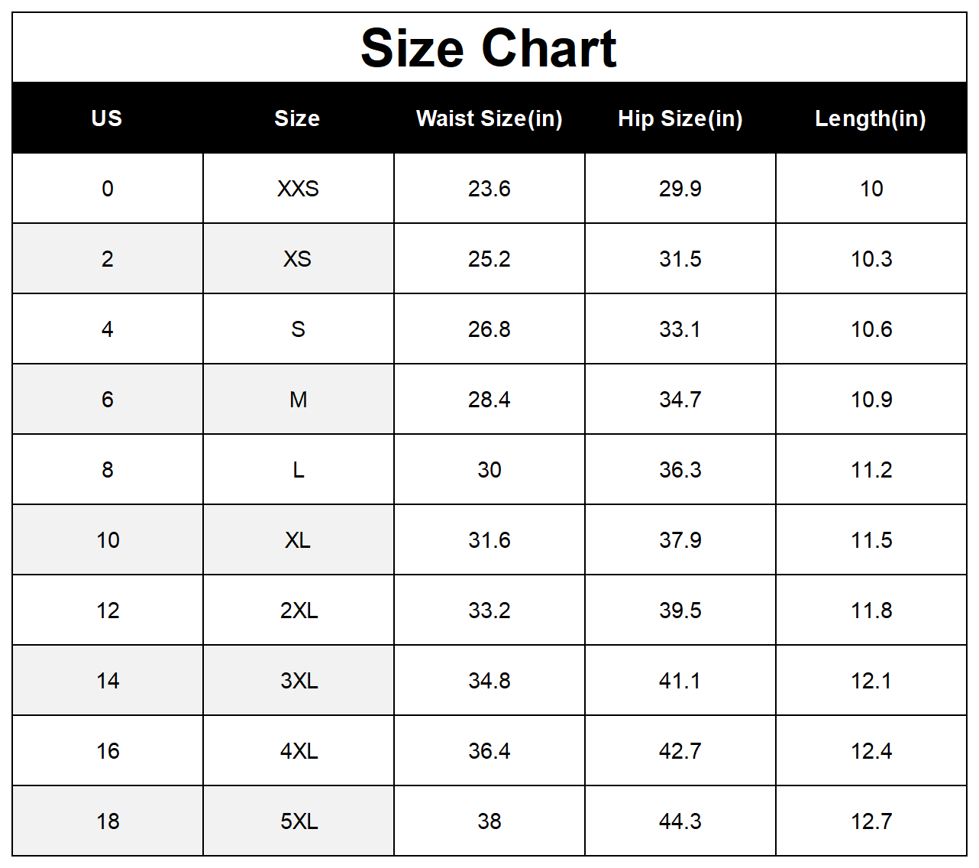Select the M size cell
The height and width of the screenshot is (868, 979).
(299, 400)
